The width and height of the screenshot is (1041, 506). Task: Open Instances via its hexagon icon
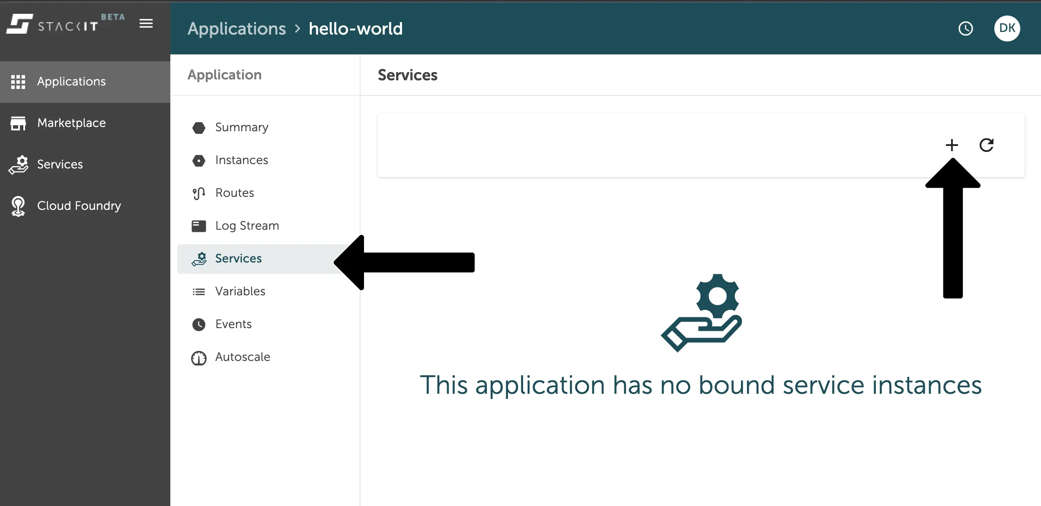pyautogui.click(x=199, y=161)
